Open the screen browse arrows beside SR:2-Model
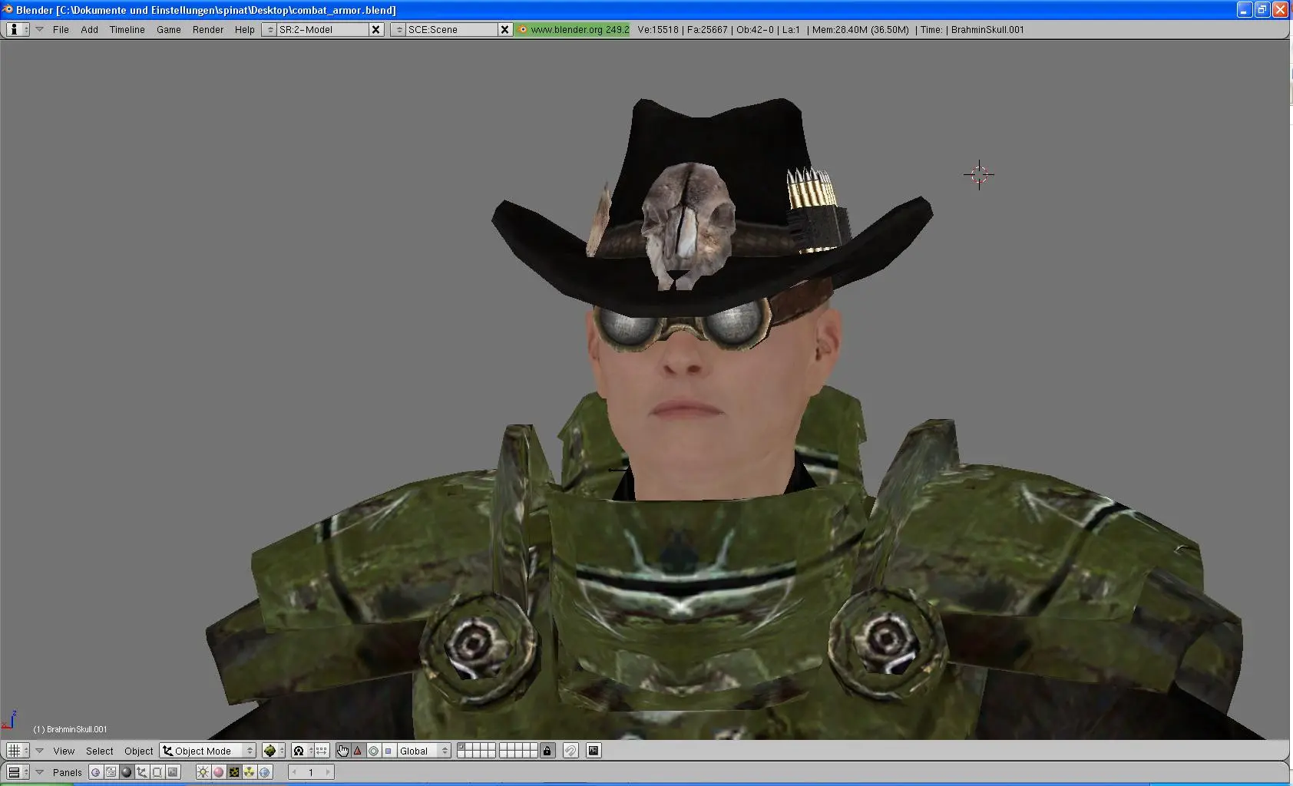 point(270,29)
